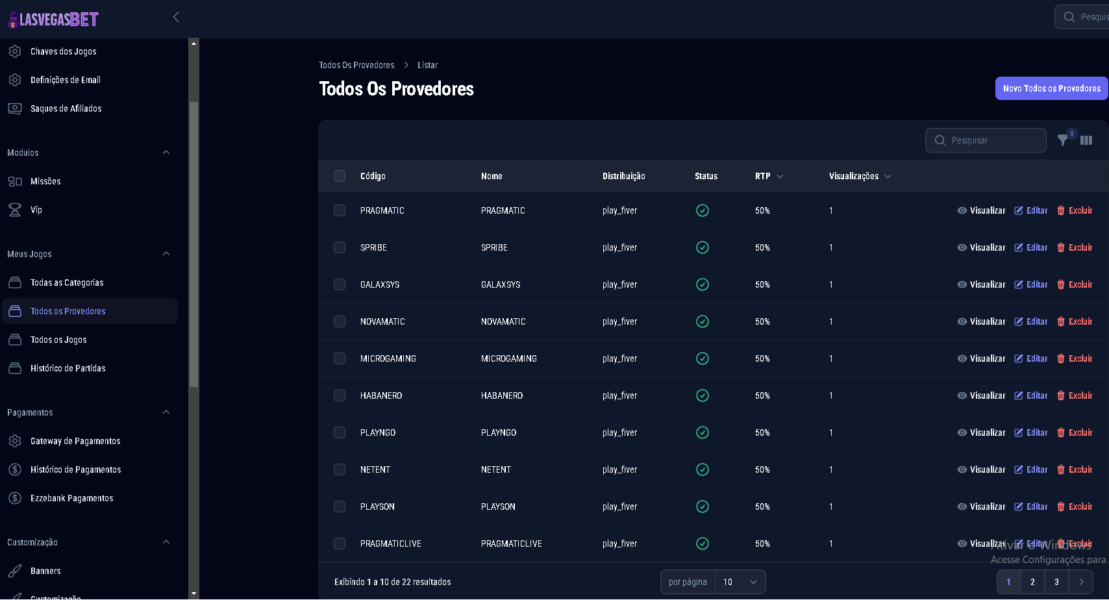Click Todos Os Provedores breadcrumb link
Image resolution: width=1109 pixels, height=600 pixels.
(x=356, y=65)
